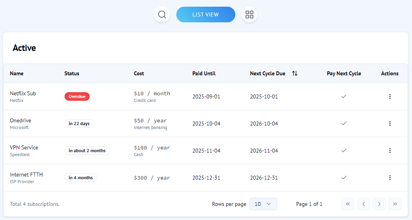
Task: Click the Overdue status badge
Action: [x=77, y=96]
